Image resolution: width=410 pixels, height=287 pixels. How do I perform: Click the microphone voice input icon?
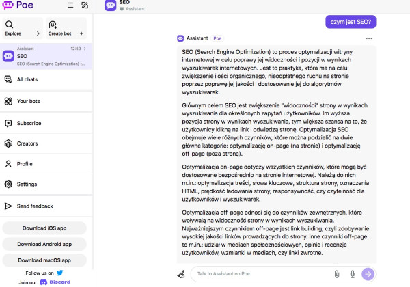[353, 274]
